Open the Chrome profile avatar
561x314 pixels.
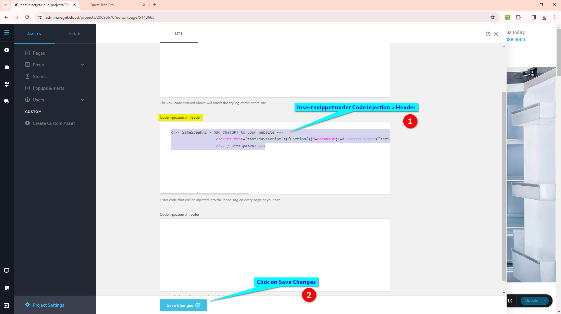coord(544,17)
